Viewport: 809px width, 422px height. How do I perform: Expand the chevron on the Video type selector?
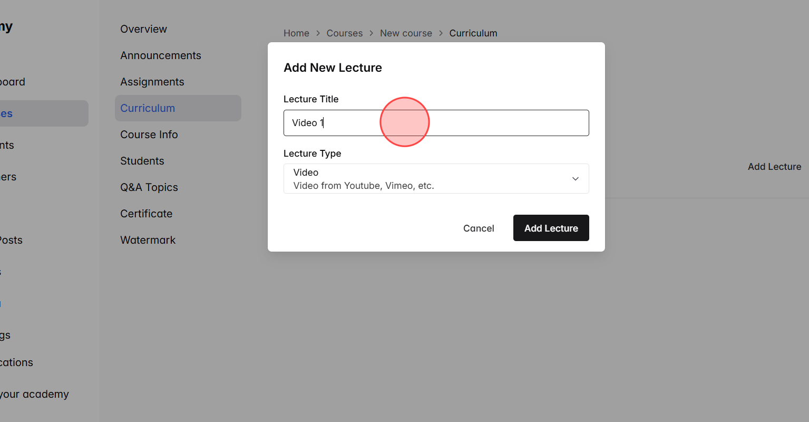(x=575, y=178)
